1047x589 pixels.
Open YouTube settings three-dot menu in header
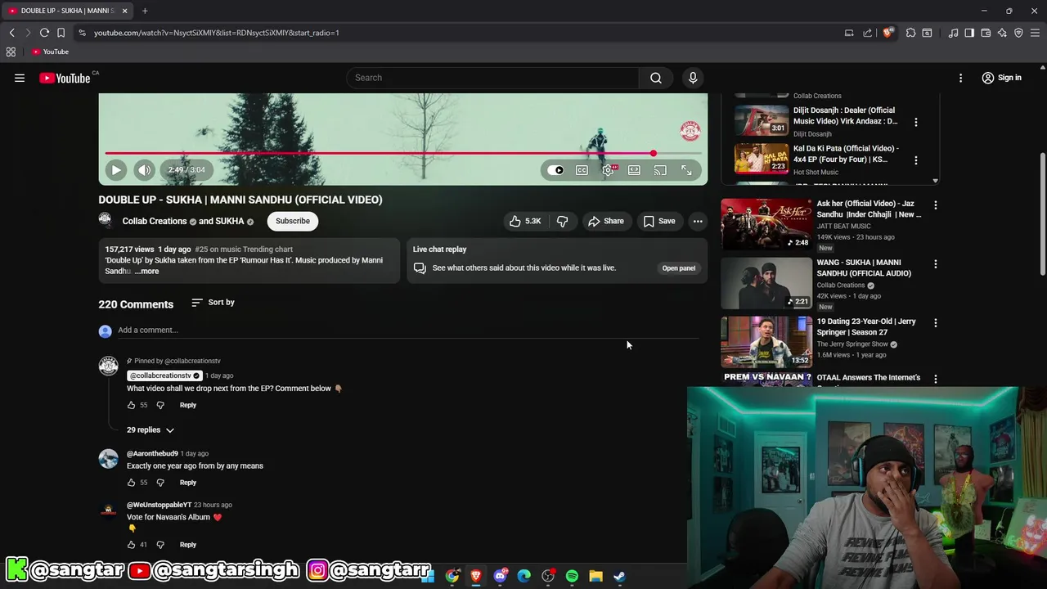tap(961, 78)
